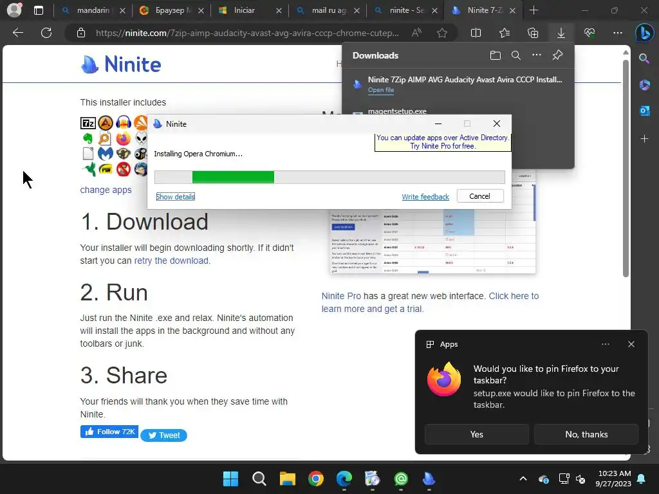Open Apps notification options menu
659x494 pixels.
[x=605, y=344]
